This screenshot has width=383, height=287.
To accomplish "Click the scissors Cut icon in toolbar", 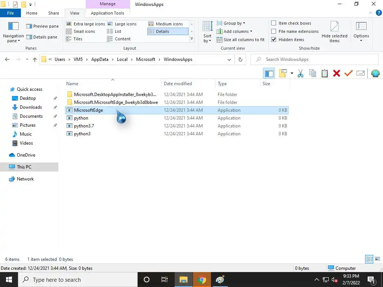I will pyautogui.click(x=300, y=73).
